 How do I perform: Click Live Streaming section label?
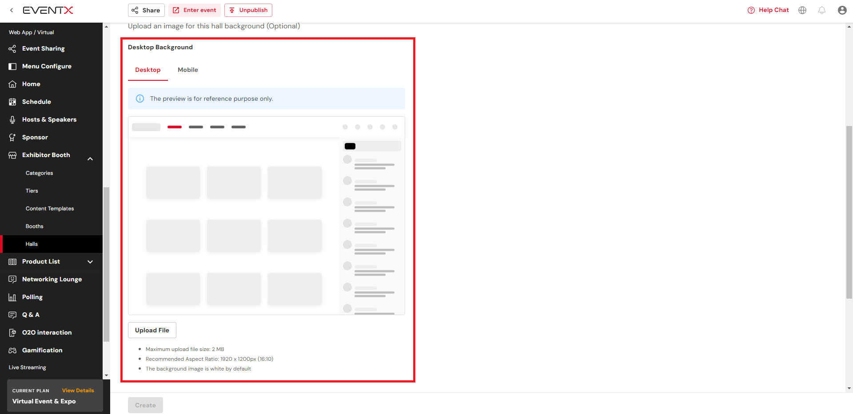28,367
